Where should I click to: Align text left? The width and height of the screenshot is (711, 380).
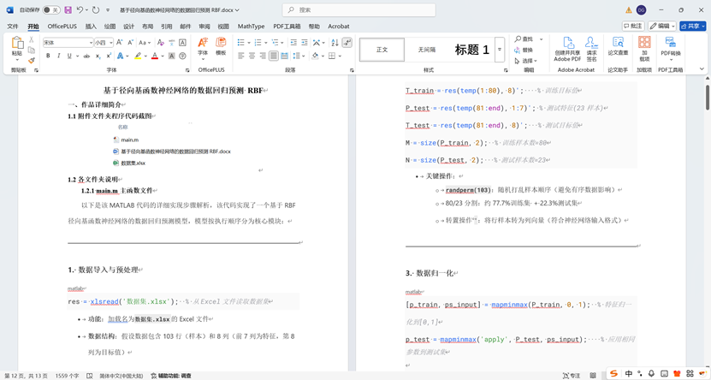click(240, 56)
